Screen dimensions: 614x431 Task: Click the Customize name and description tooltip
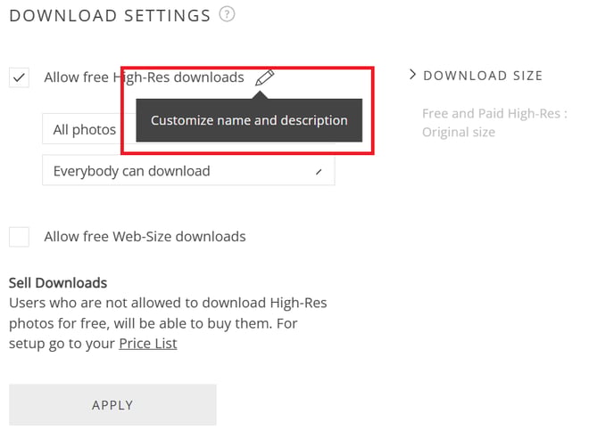(x=249, y=120)
